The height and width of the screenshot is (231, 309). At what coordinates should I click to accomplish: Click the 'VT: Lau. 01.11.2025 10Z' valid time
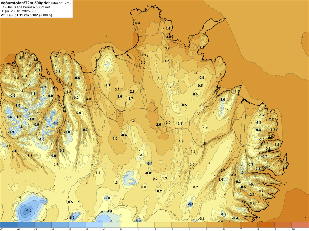pos(19,15)
